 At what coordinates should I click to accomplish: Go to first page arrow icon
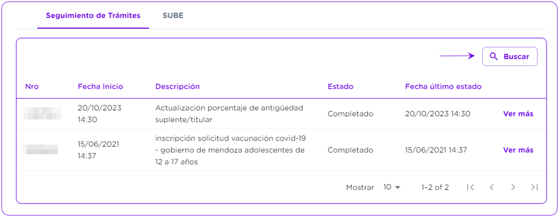coord(470,187)
